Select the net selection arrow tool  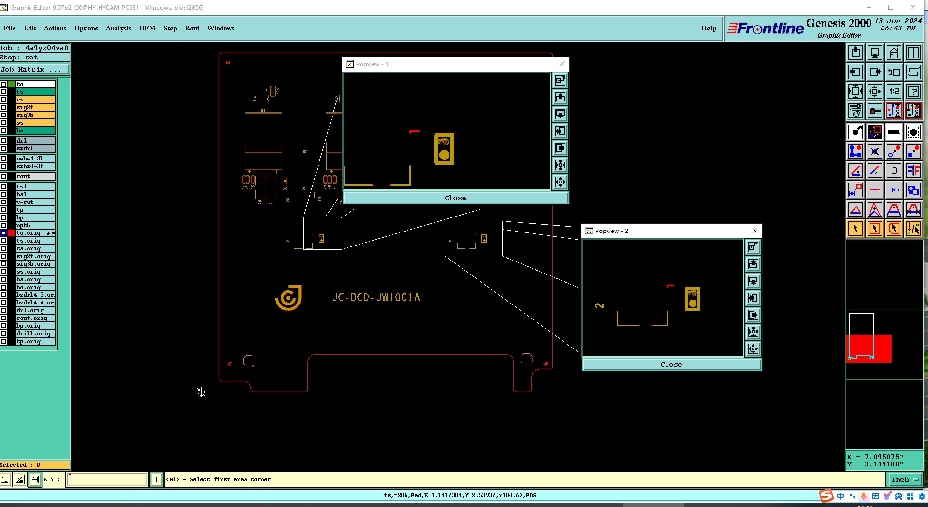[913, 229]
